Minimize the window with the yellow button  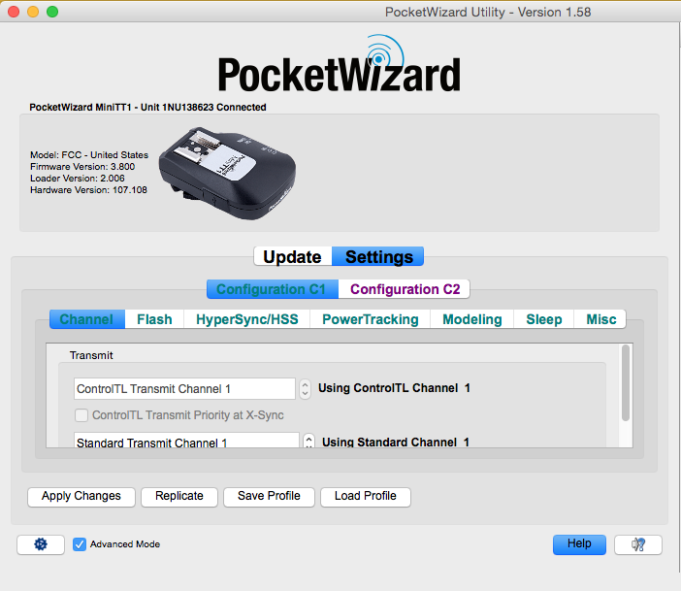(33, 12)
